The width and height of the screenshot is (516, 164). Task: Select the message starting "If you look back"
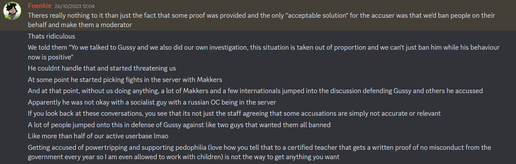[234, 113]
